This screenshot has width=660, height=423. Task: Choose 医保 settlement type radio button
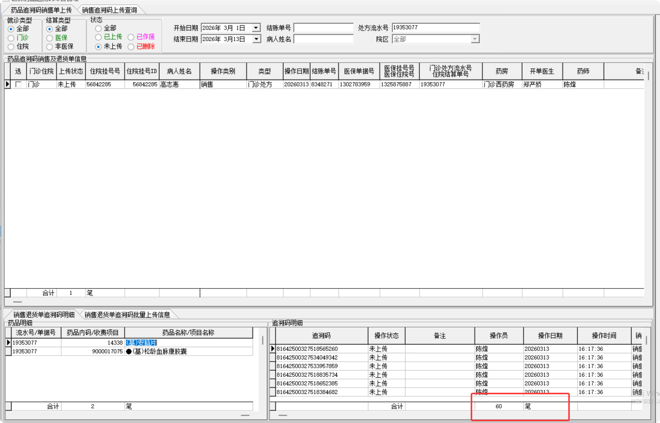pos(50,38)
